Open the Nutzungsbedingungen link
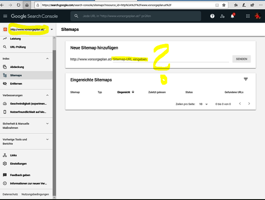The image size is (265, 200). (x=35, y=194)
